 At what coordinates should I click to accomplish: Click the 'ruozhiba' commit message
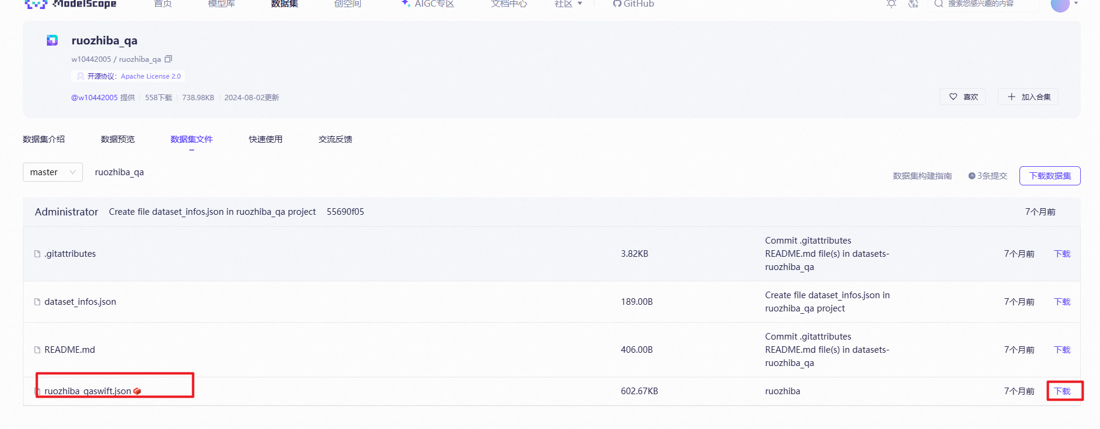click(783, 391)
